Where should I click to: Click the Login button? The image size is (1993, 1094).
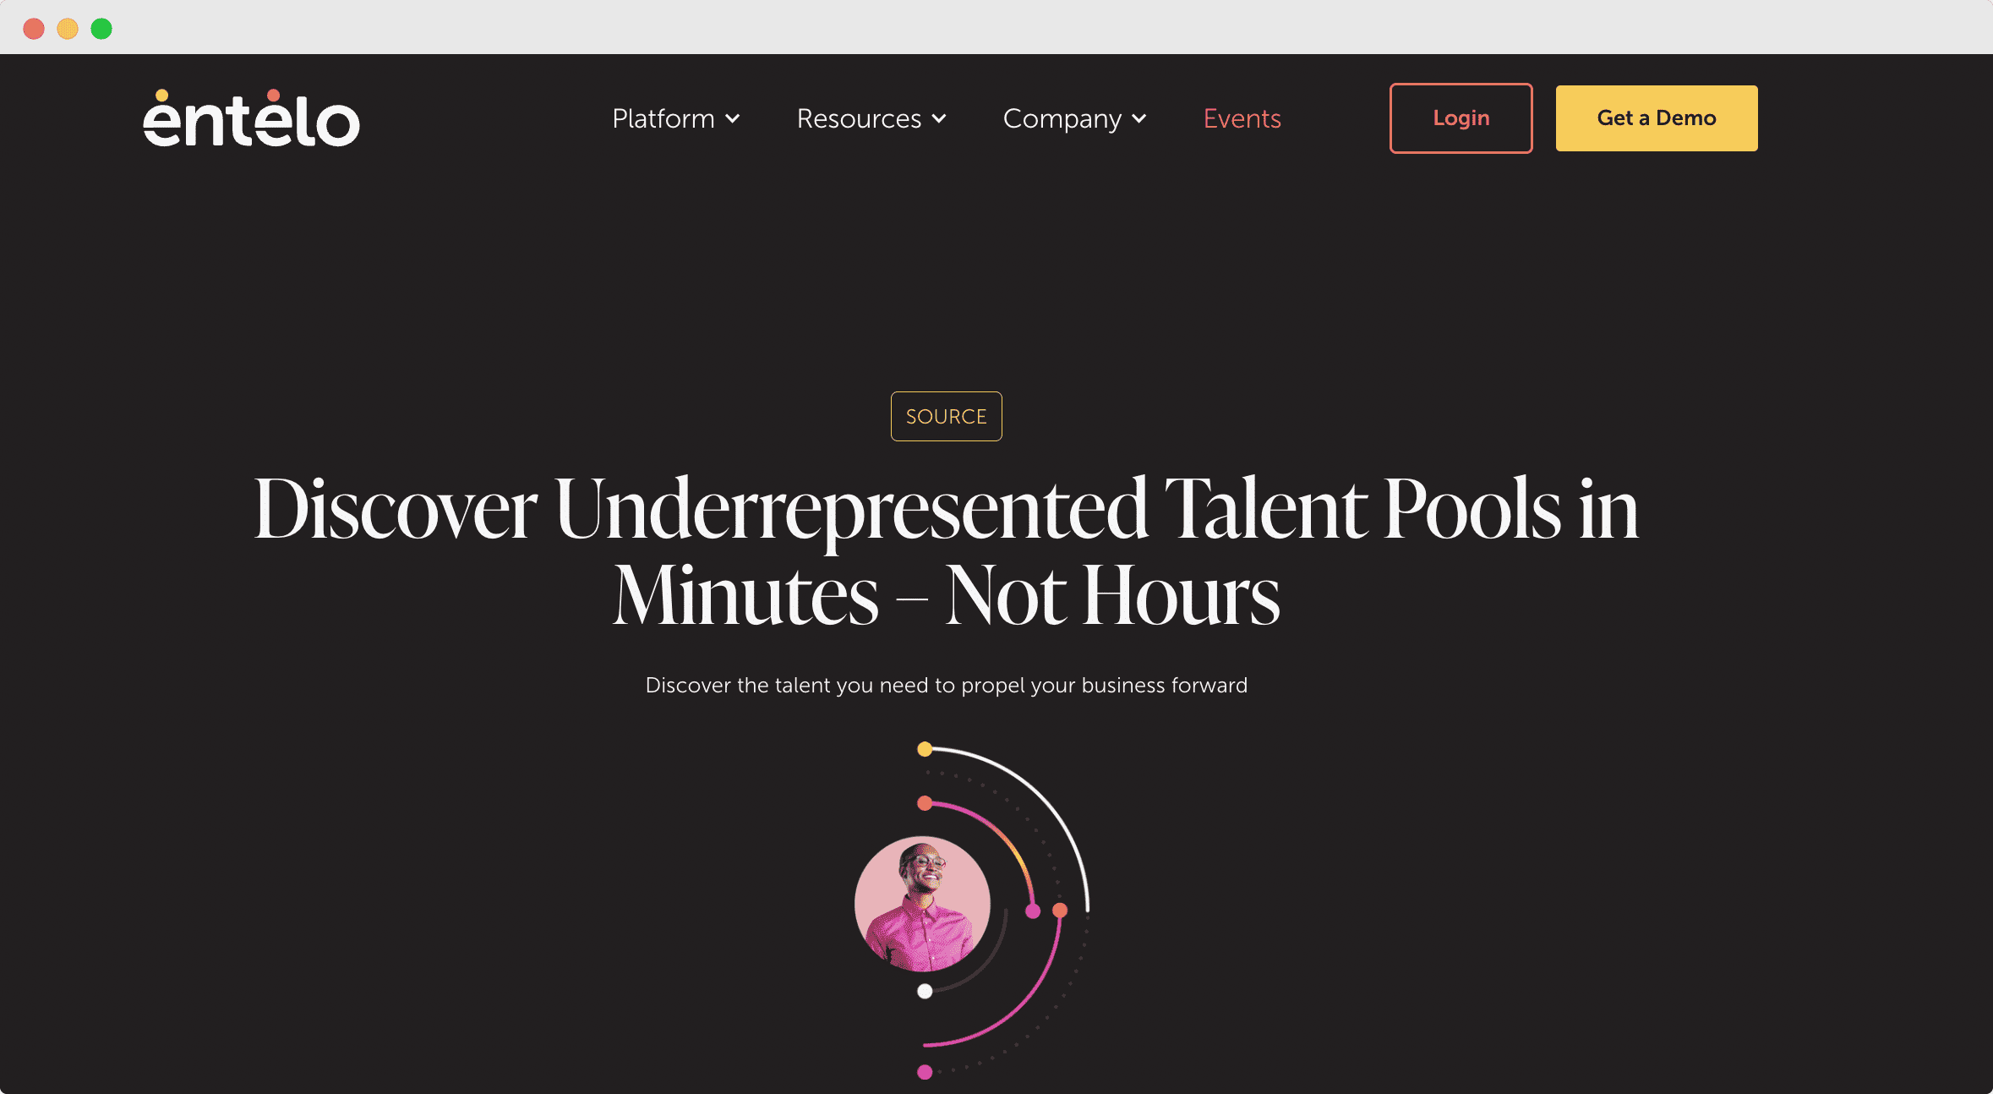coord(1461,118)
